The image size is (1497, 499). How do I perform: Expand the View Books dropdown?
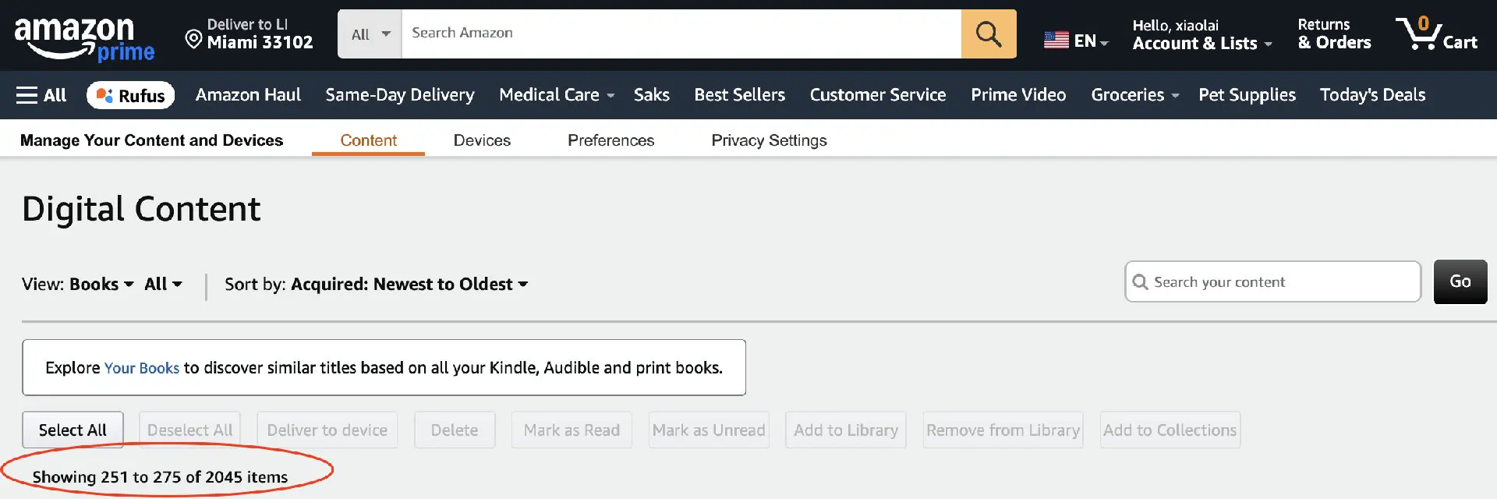101,285
